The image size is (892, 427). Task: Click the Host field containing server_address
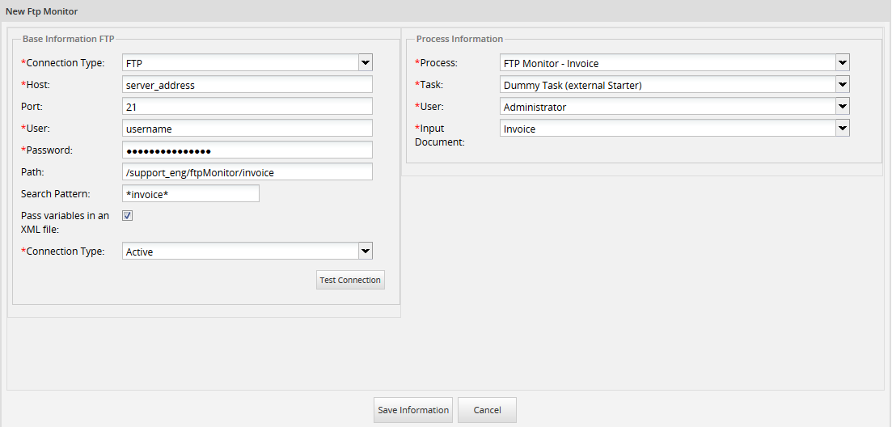click(x=247, y=85)
